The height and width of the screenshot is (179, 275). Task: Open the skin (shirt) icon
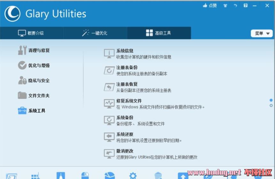[225, 6]
